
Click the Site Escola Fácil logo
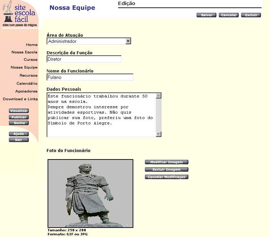tap(20, 14)
